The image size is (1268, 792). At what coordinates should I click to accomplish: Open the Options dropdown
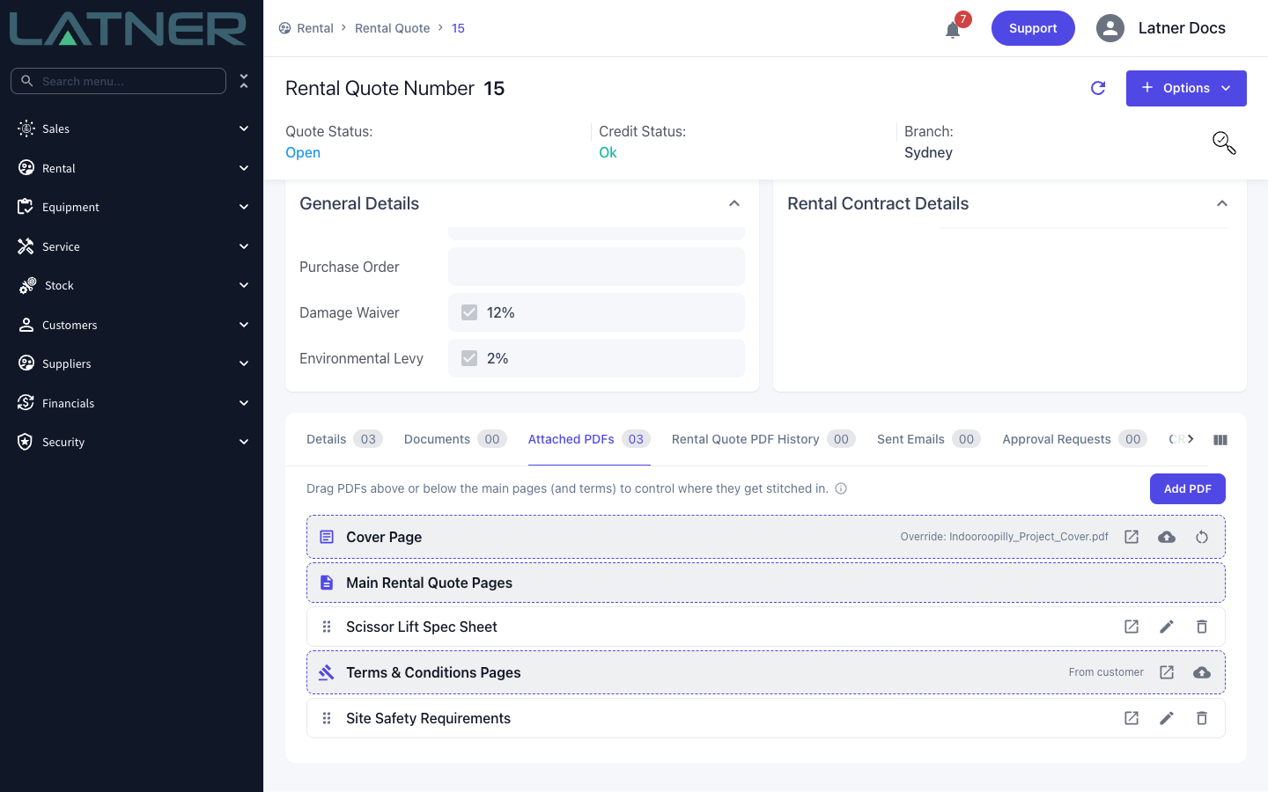pyautogui.click(x=1186, y=88)
